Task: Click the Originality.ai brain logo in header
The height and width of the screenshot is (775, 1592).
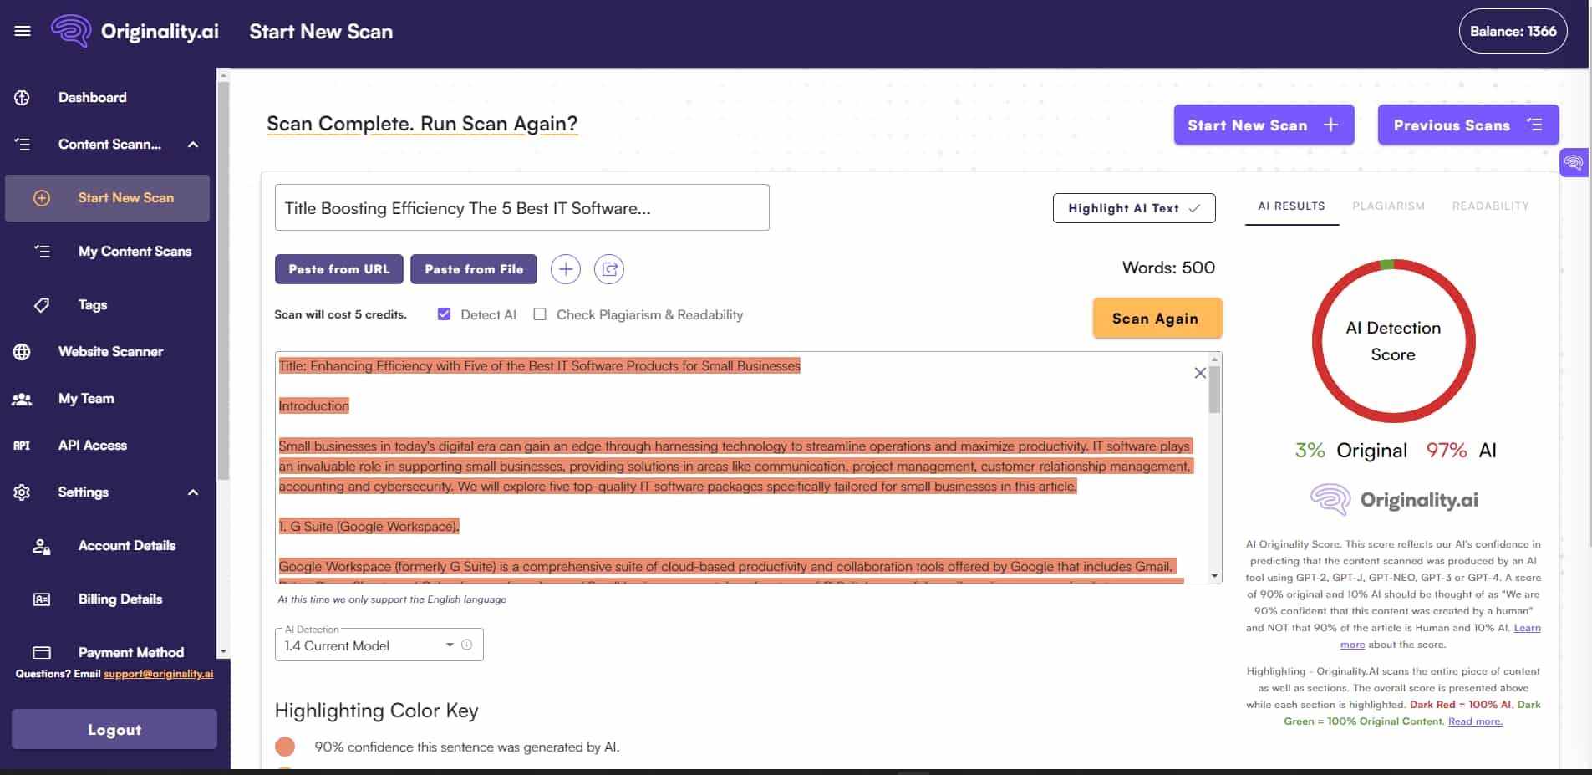Action: [x=71, y=31]
